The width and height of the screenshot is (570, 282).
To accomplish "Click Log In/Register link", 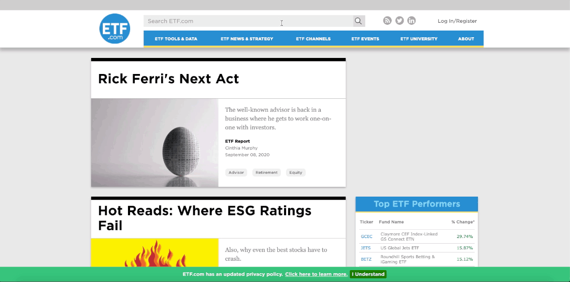I will (458, 21).
